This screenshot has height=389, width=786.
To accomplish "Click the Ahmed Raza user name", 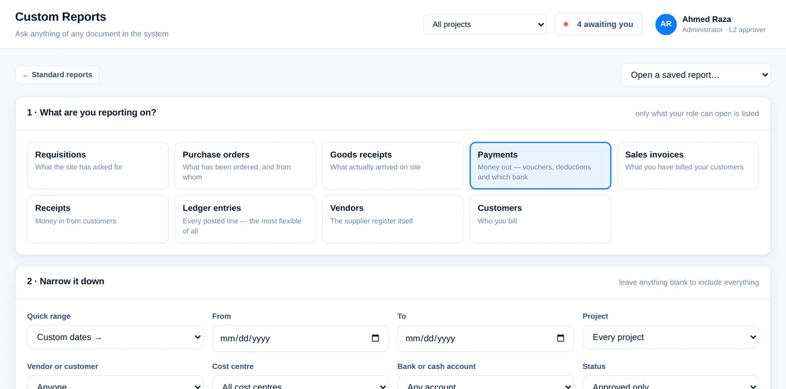I will [x=707, y=19].
